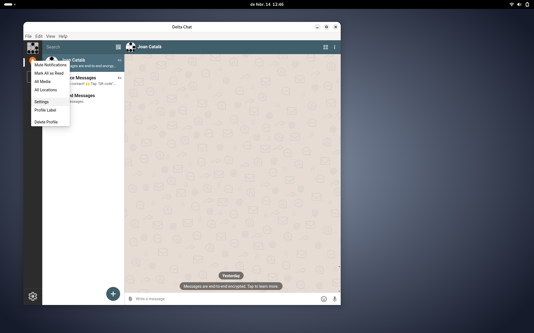Open the Help menu
This screenshot has width=534, height=333.
(63, 36)
